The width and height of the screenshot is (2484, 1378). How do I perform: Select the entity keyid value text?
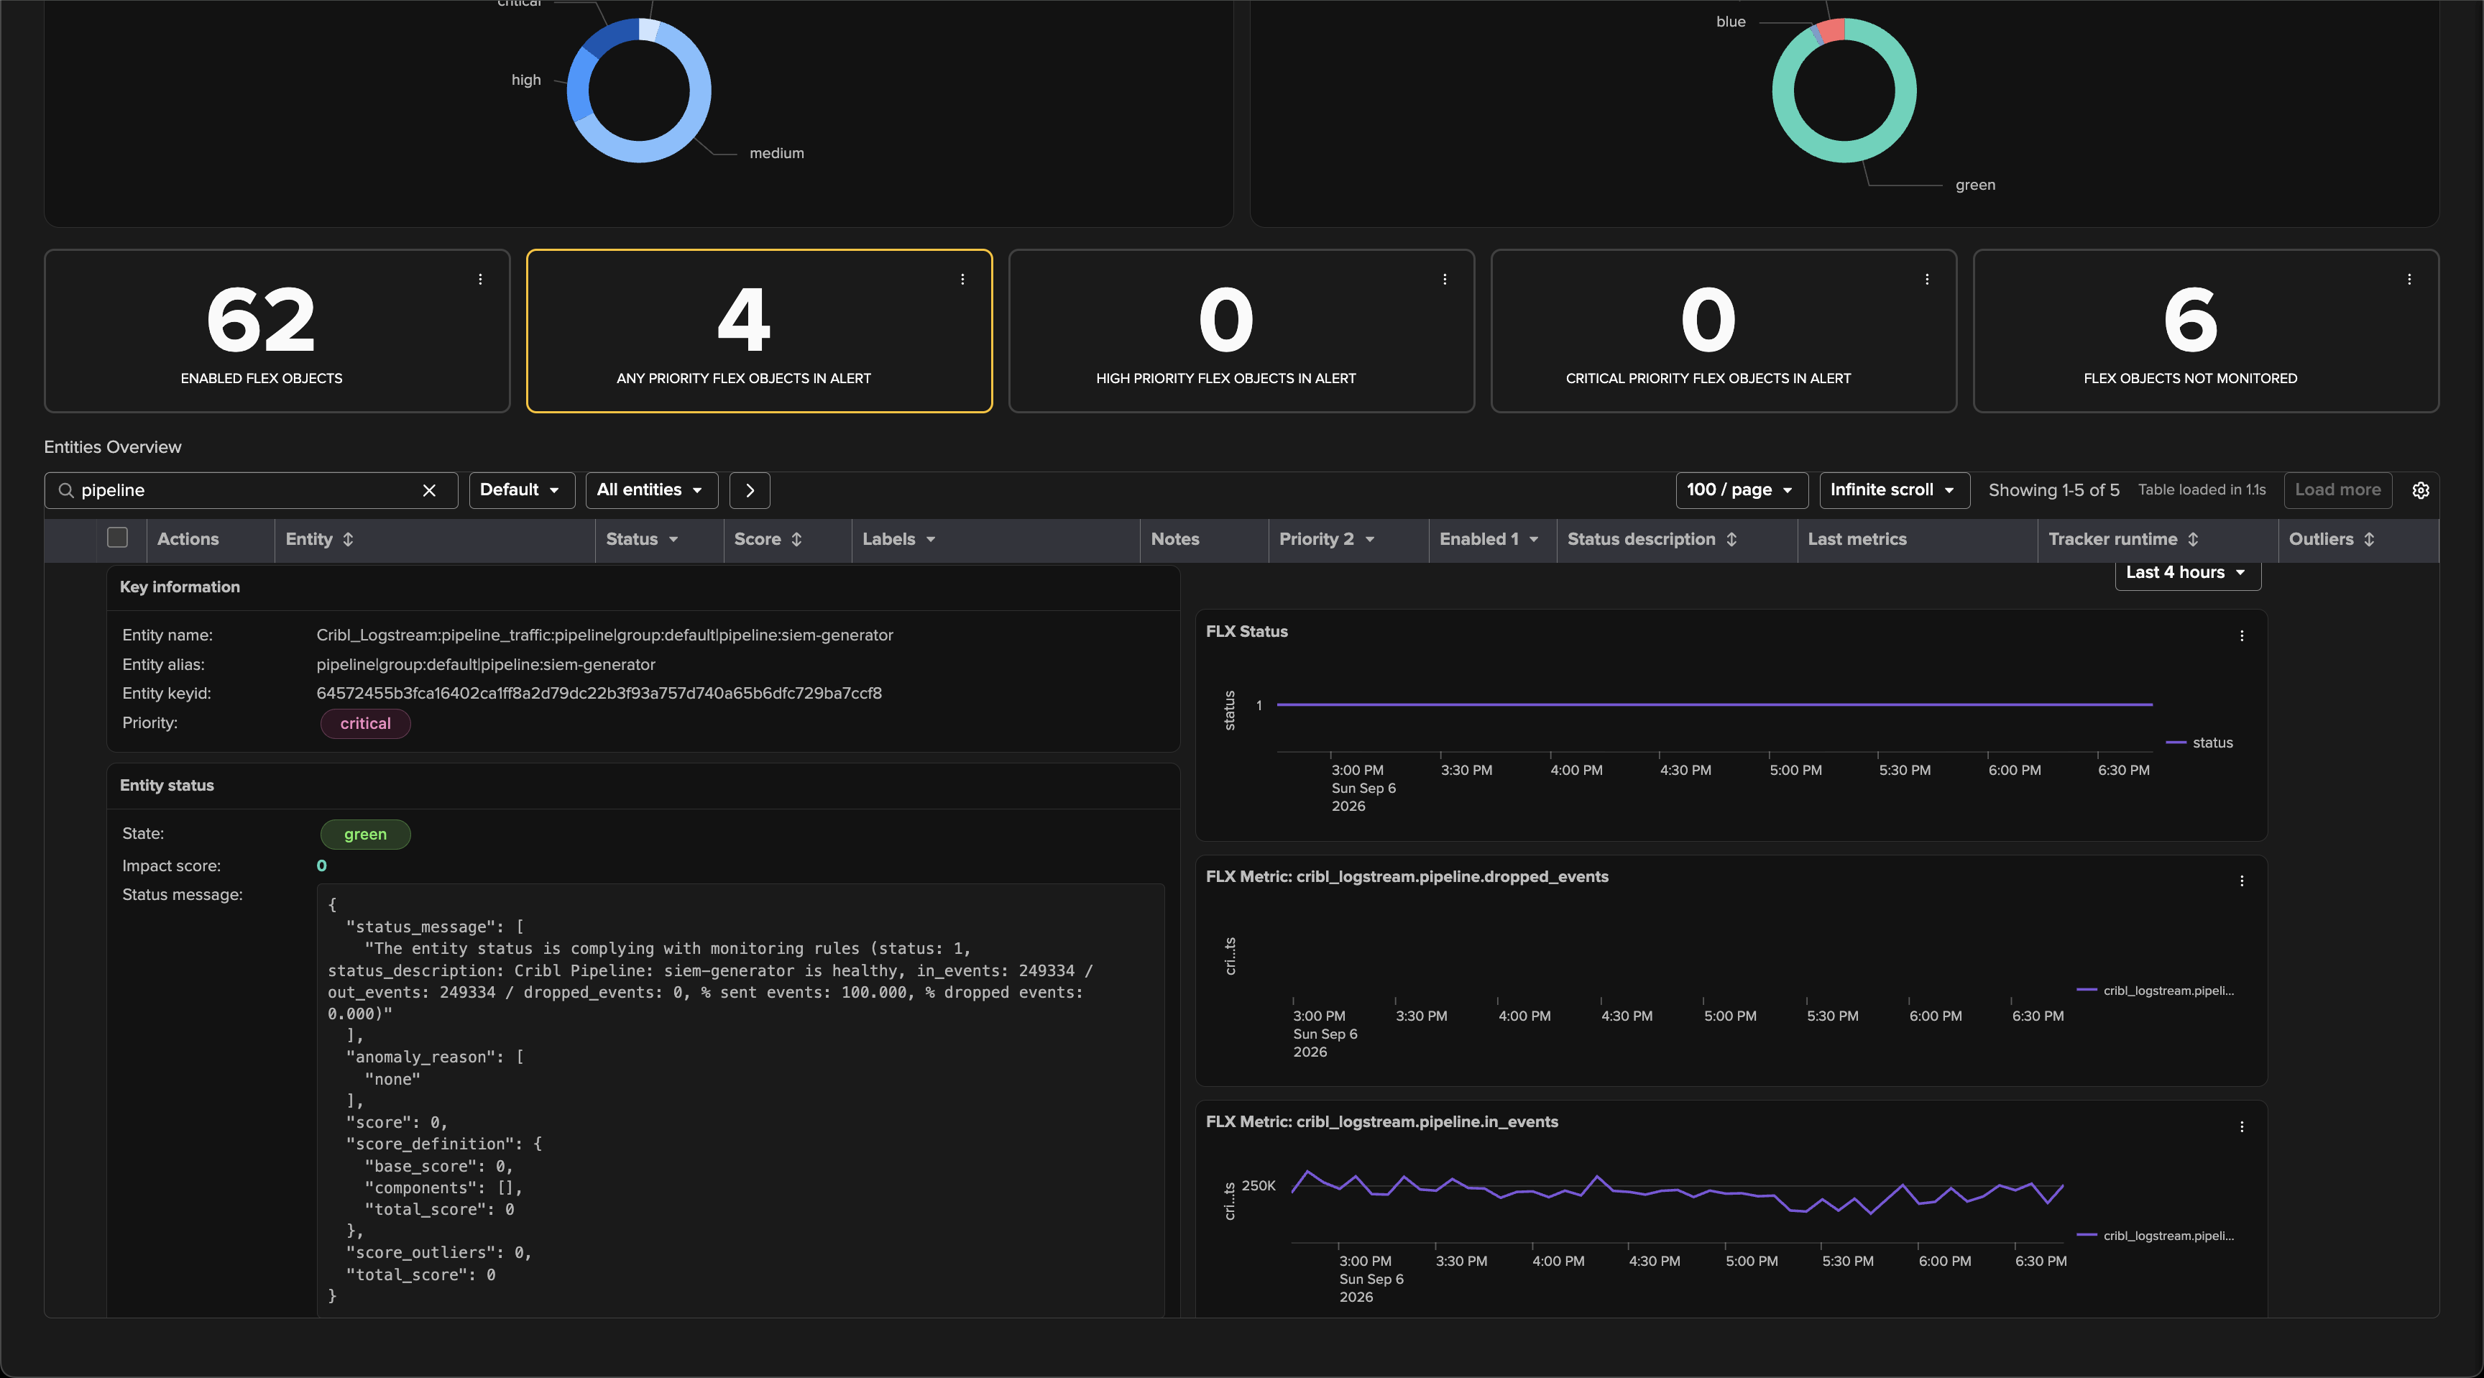(599, 694)
